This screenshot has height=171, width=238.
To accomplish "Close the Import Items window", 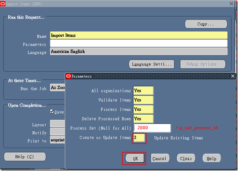I will (232, 4).
